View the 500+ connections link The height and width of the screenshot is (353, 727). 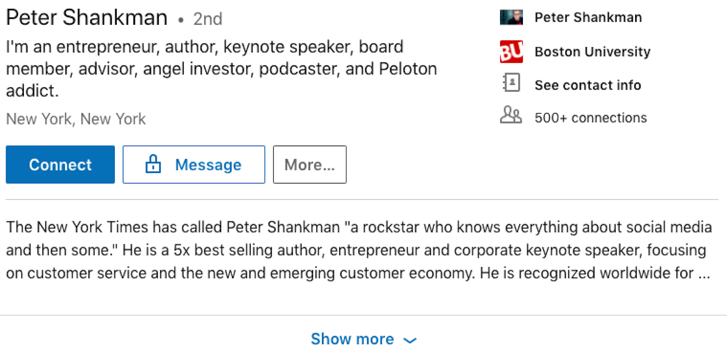(591, 118)
